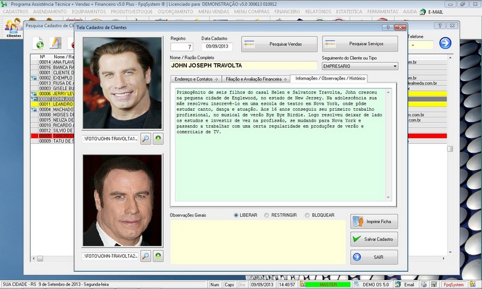Open MENU VENDAS menu
Image resolution: width=482 pixels, height=289 pixels.
pyautogui.click(x=214, y=11)
